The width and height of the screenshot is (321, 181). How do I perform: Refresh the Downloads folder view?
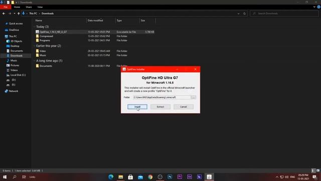coord(244,14)
